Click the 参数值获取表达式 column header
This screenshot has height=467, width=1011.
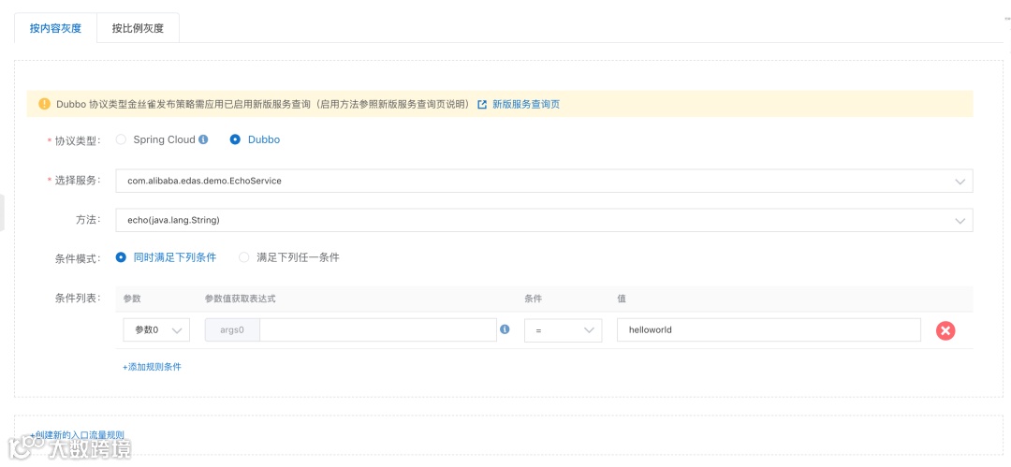click(241, 299)
